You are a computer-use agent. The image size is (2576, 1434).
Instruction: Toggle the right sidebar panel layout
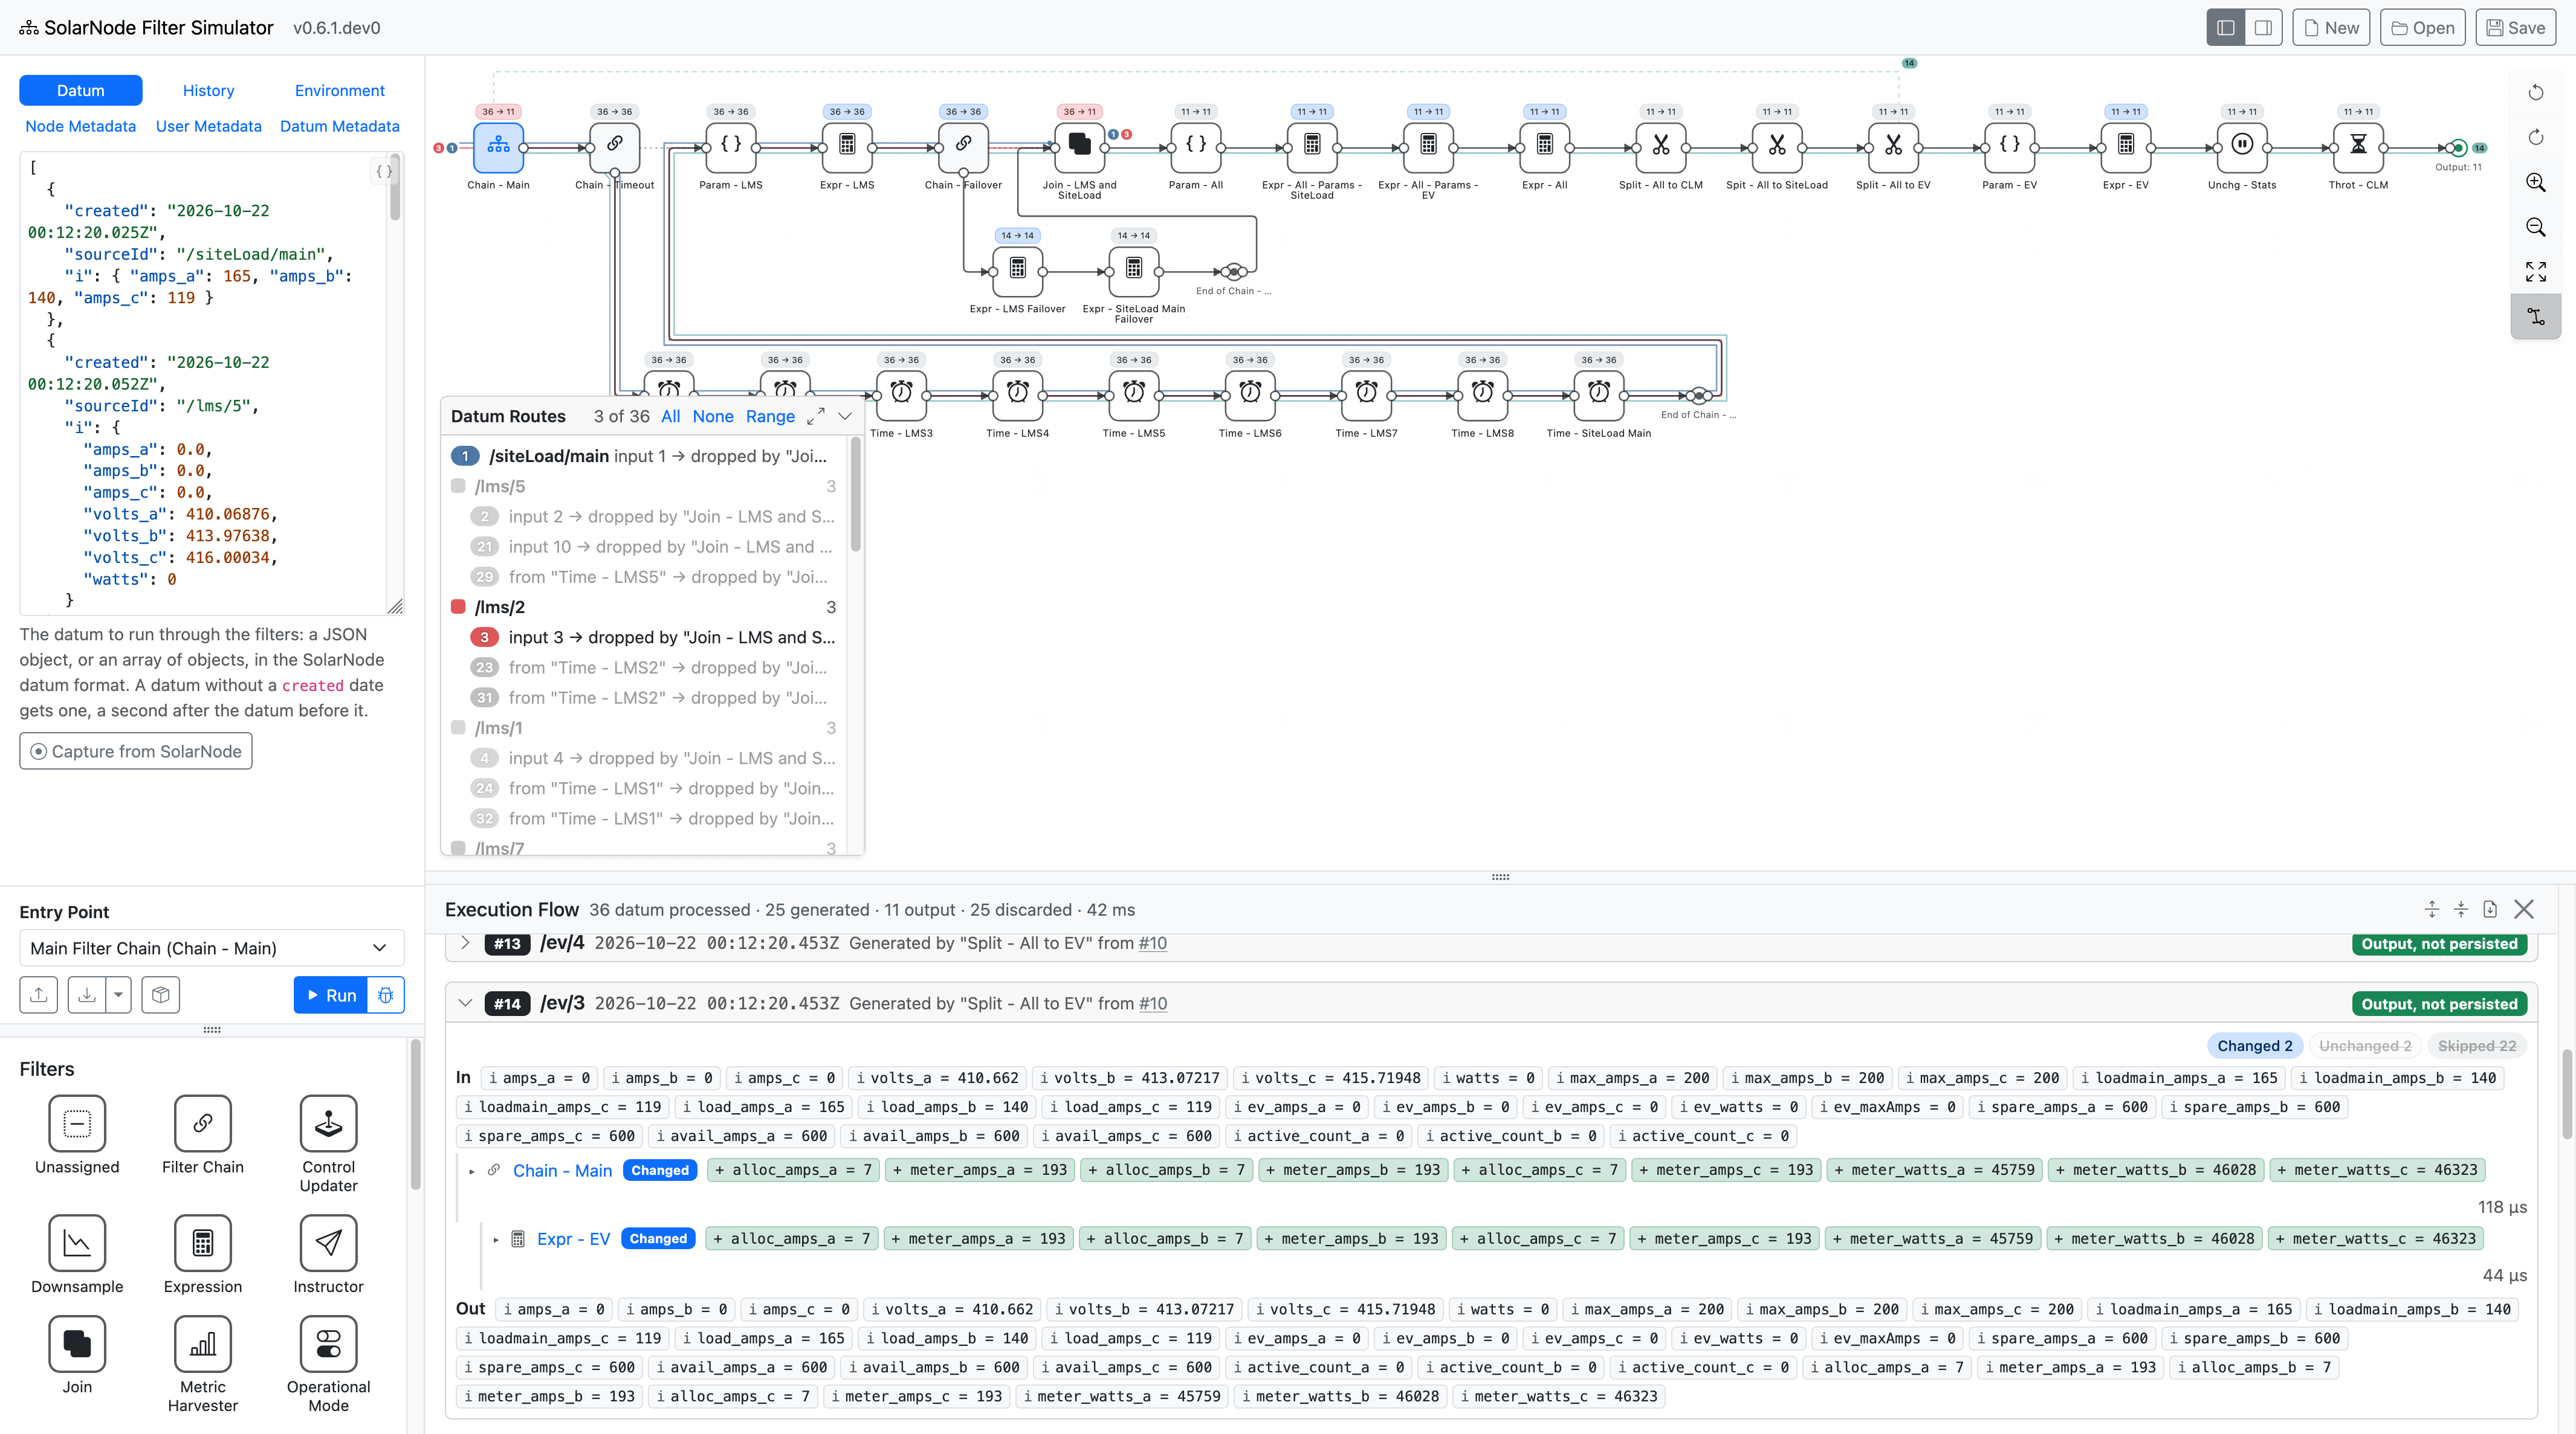pos(2263,28)
